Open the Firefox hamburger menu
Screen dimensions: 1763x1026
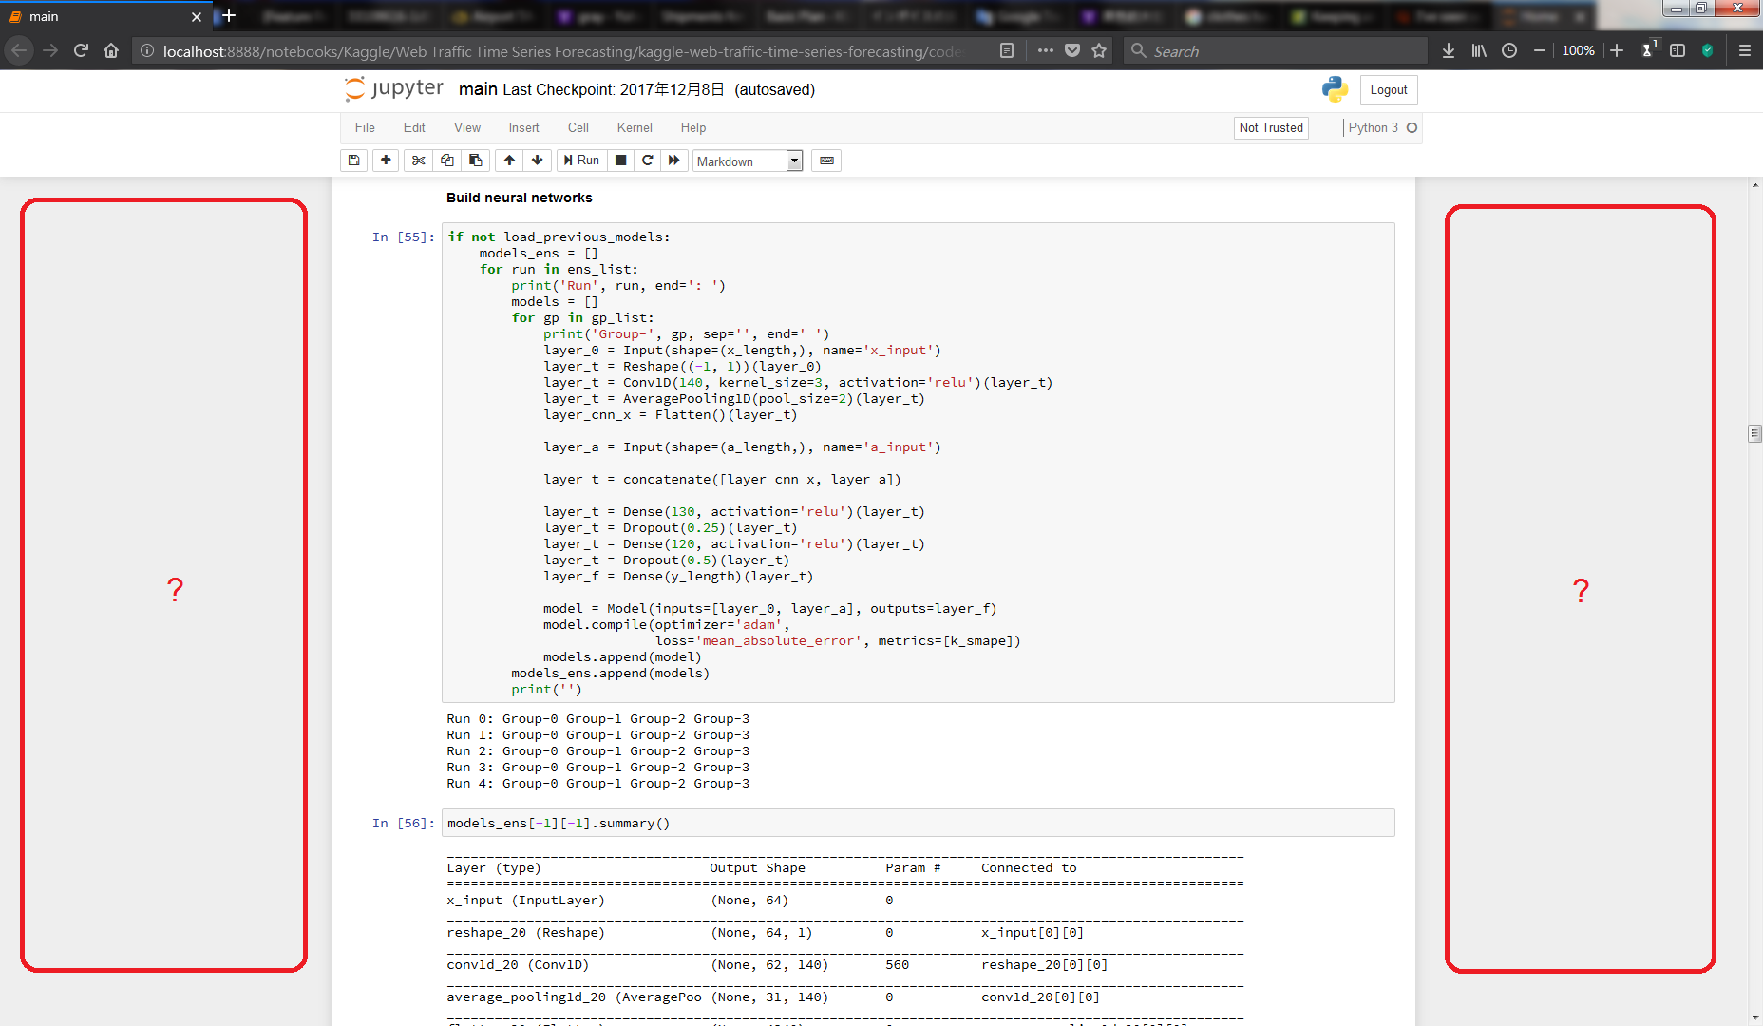(1745, 50)
